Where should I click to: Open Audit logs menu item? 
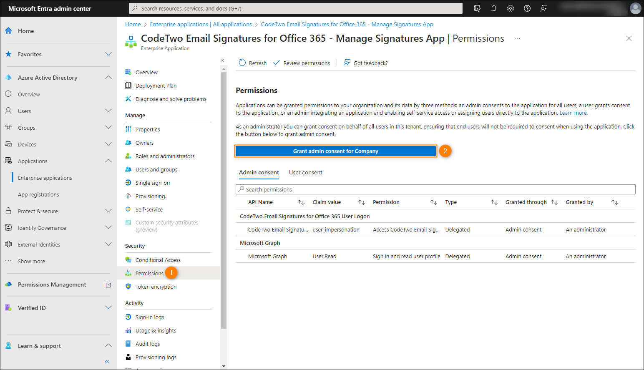[148, 344]
